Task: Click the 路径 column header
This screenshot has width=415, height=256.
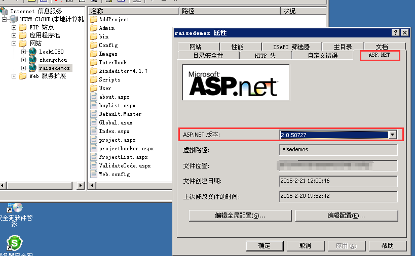Action: tap(230, 11)
